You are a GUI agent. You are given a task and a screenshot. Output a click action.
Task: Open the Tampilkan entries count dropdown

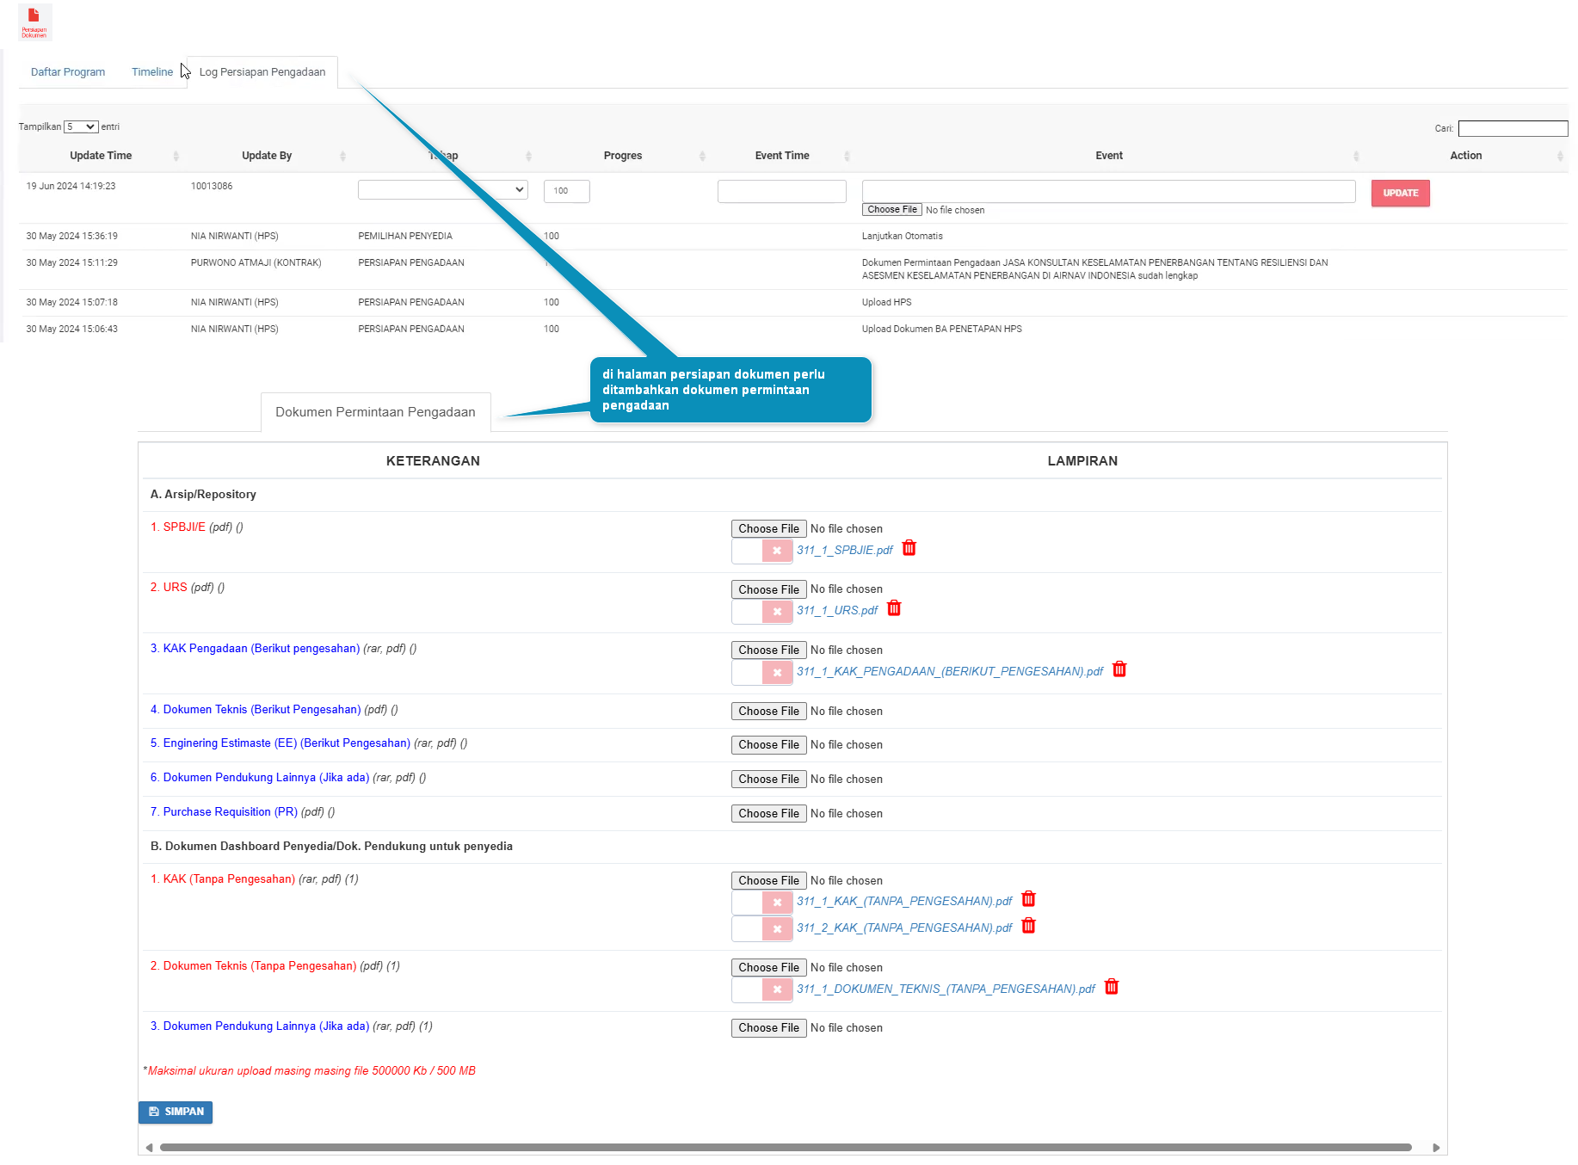point(81,127)
